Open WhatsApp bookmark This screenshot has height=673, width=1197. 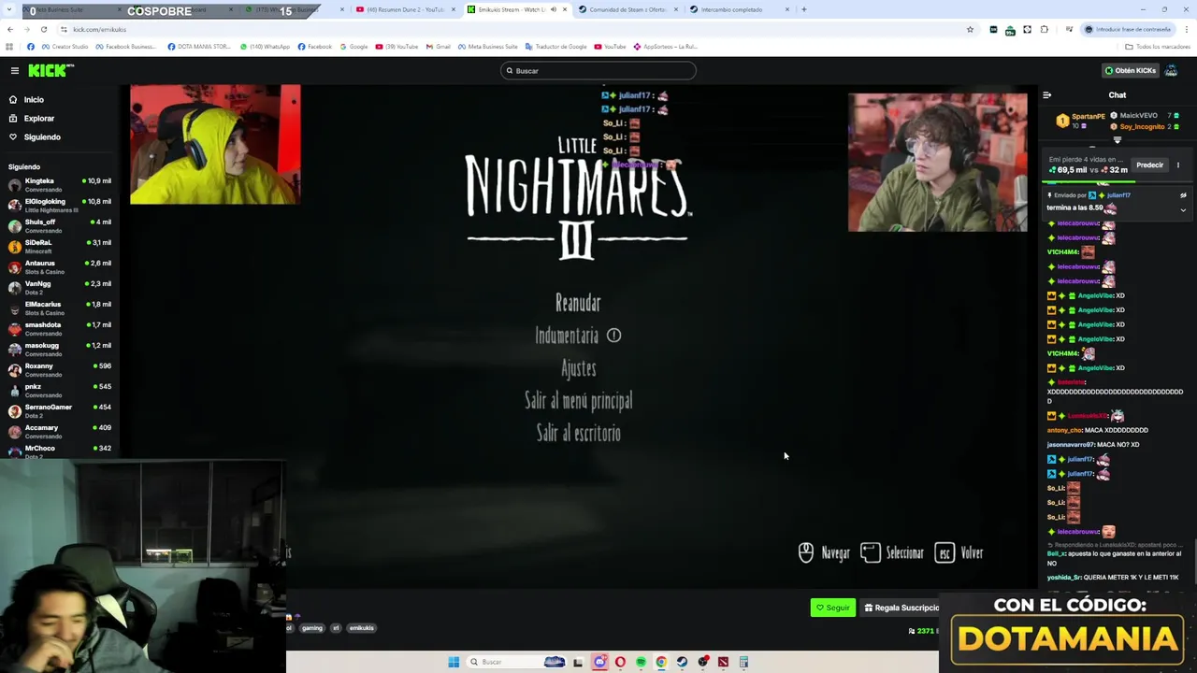(x=266, y=47)
